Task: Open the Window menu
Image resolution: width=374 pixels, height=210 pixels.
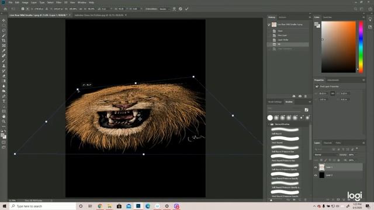Action: (x=82, y=2)
